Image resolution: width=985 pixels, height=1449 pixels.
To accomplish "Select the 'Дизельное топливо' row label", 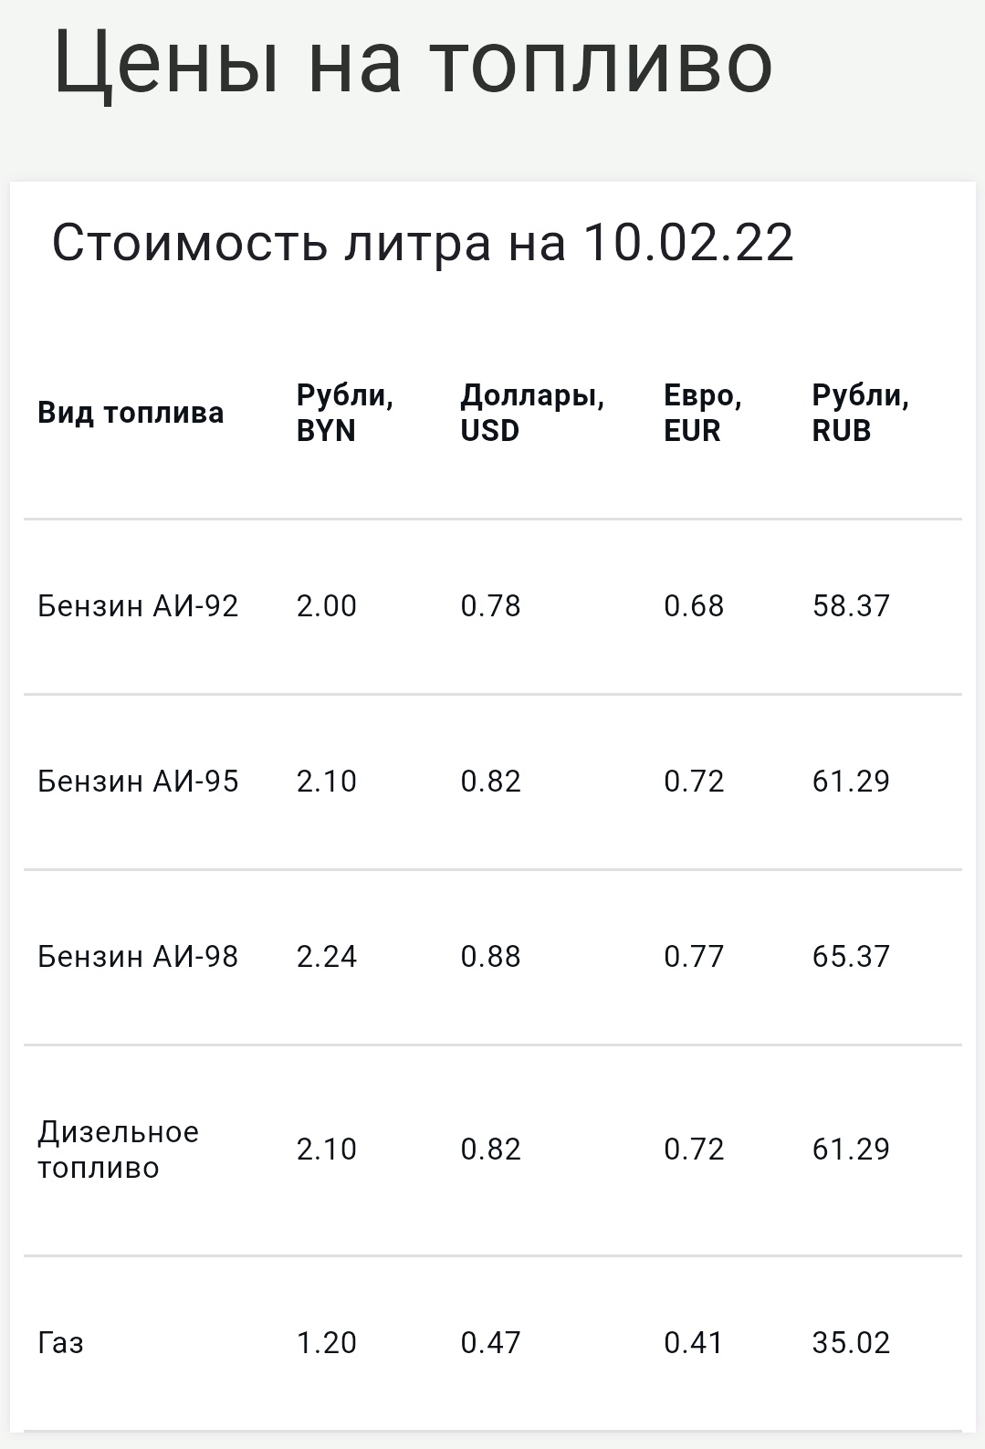I will point(118,1150).
